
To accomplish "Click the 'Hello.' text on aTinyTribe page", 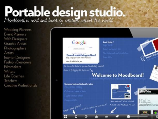I will (145, 101).
